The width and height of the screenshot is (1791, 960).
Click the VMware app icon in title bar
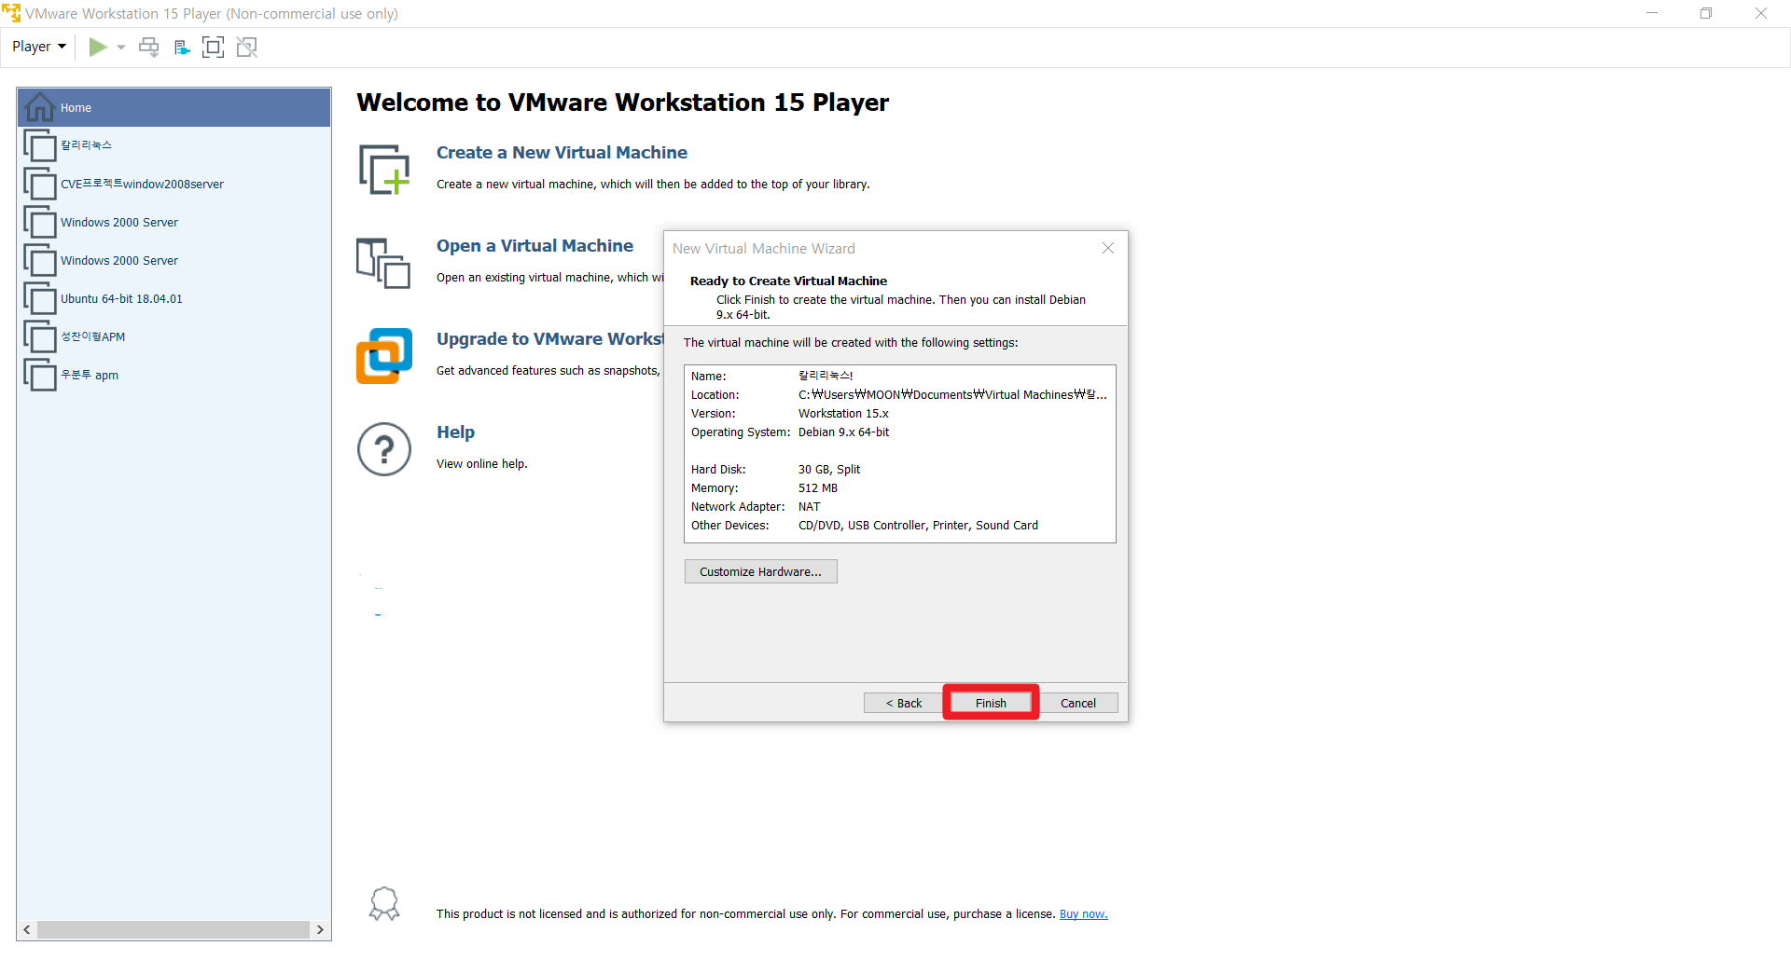point(11,13)
